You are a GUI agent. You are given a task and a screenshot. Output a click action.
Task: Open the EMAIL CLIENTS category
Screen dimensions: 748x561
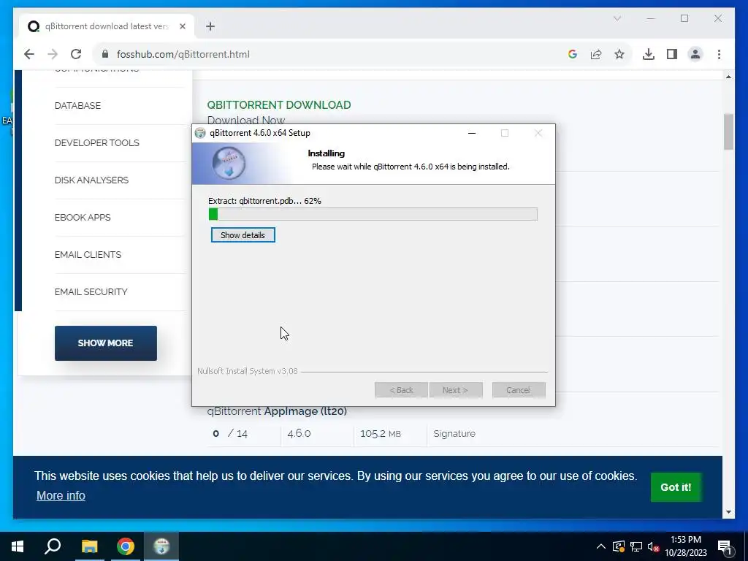pos(88,254)
